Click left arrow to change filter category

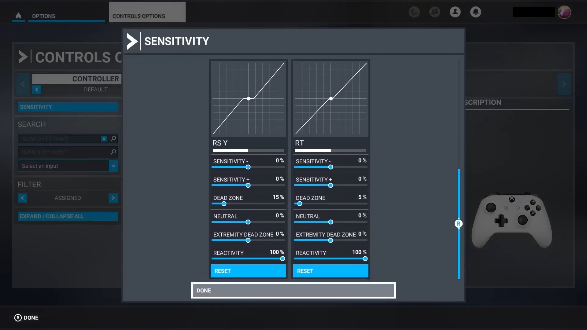22,198
